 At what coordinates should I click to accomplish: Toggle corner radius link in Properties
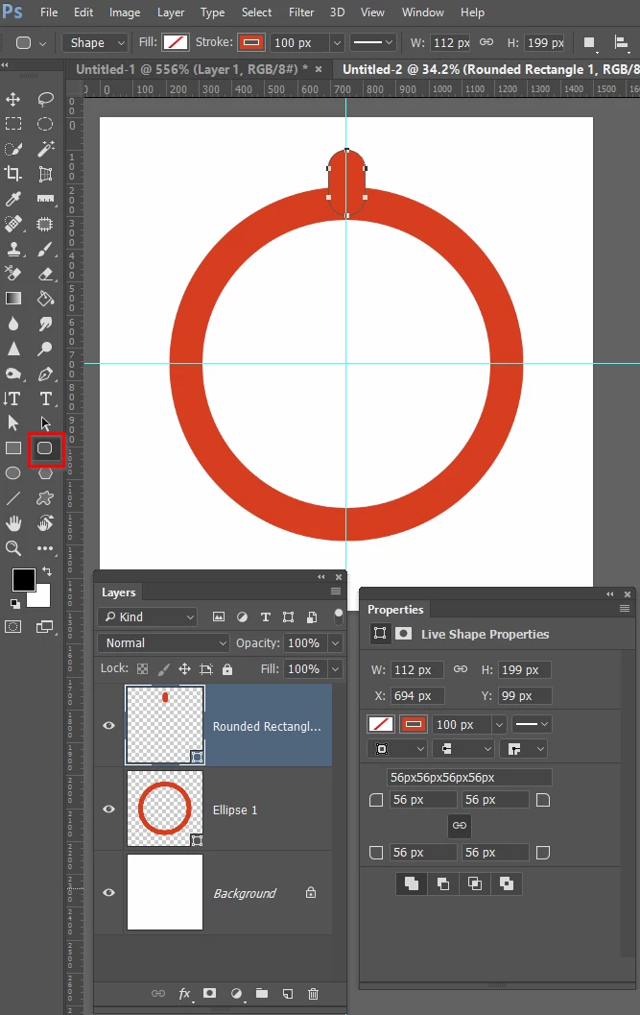tap(460, 825)
